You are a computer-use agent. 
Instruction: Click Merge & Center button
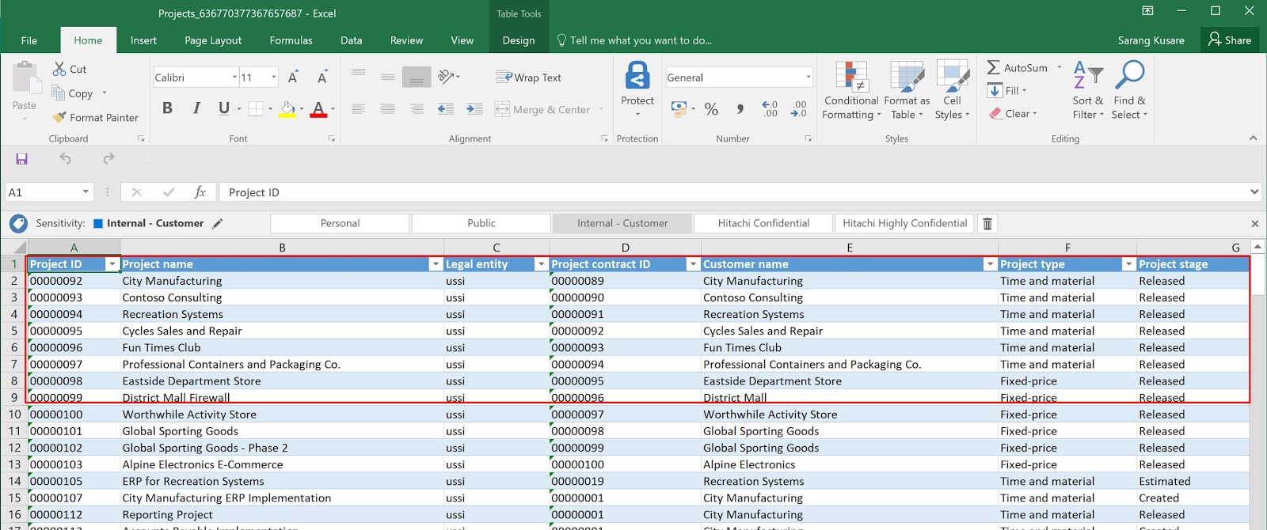[x=542, y=109]
